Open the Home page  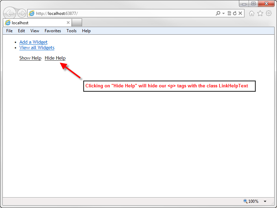pyautogui.click(x=252, y=13)
